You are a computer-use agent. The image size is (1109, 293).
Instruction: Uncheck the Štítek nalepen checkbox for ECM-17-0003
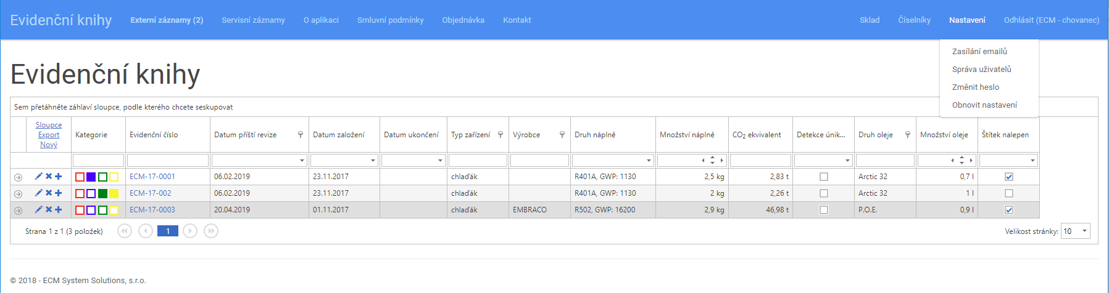pyautogui.click(x=1009, y=210)
